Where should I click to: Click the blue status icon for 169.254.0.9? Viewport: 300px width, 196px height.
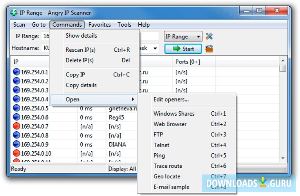point(16,144)
